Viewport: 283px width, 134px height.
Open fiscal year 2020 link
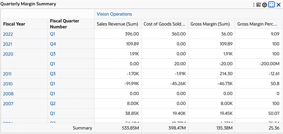coord(8,54)
